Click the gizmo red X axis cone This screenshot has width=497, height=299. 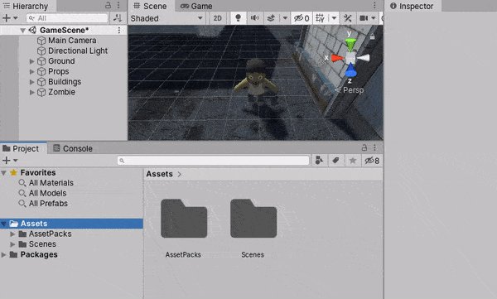(x=337, y=58)
